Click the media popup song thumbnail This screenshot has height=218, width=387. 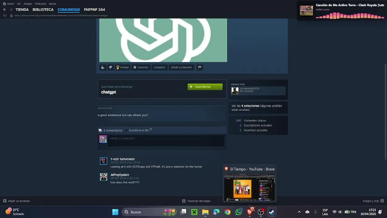pos(306,10)
